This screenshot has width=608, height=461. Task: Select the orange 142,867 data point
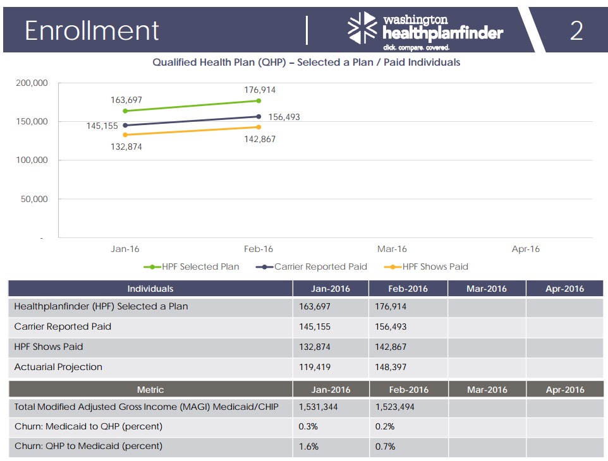click(258, 127)
